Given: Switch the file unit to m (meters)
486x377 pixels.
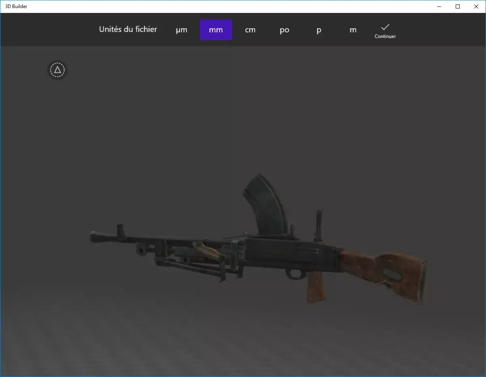Looking at the screenshot, I should coord(353,30).
